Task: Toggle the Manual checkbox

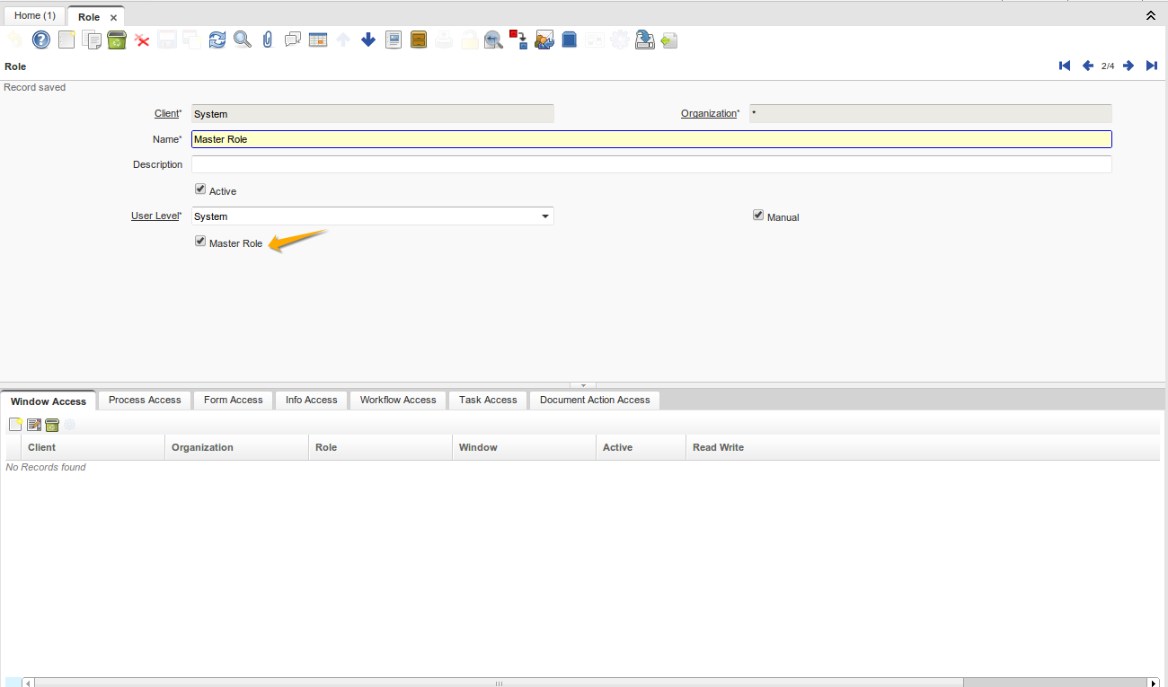Action: pyautogui.click(x=758, y=216)
